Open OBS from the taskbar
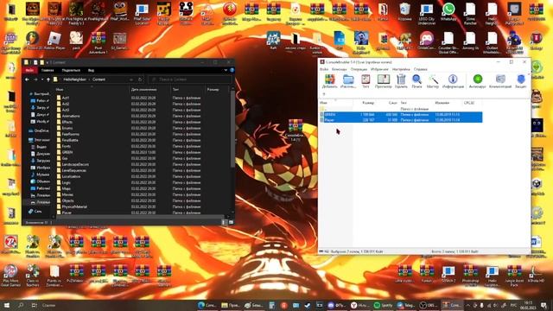The width and height of the screenshot is (553, 311). tap(428, 305)
